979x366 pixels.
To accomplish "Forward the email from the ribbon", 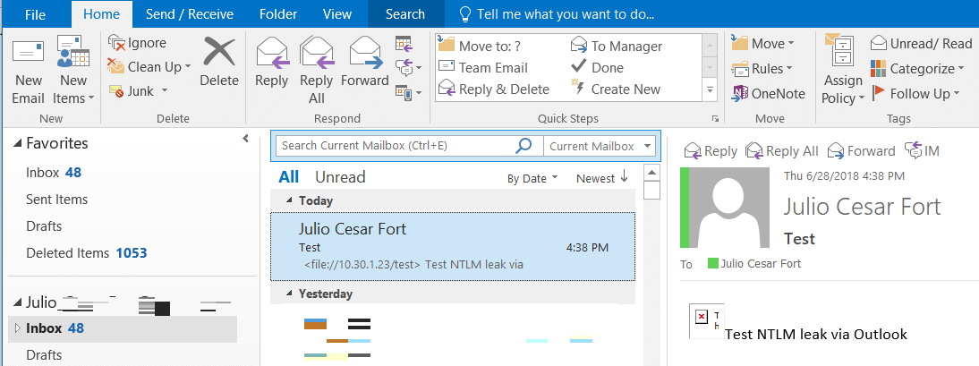I will coord(364,63).
